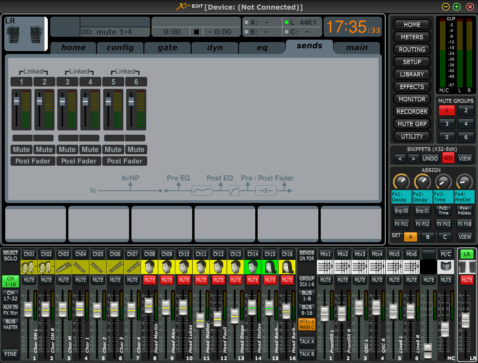Open the EFFECTS screen

click(412, 87)
